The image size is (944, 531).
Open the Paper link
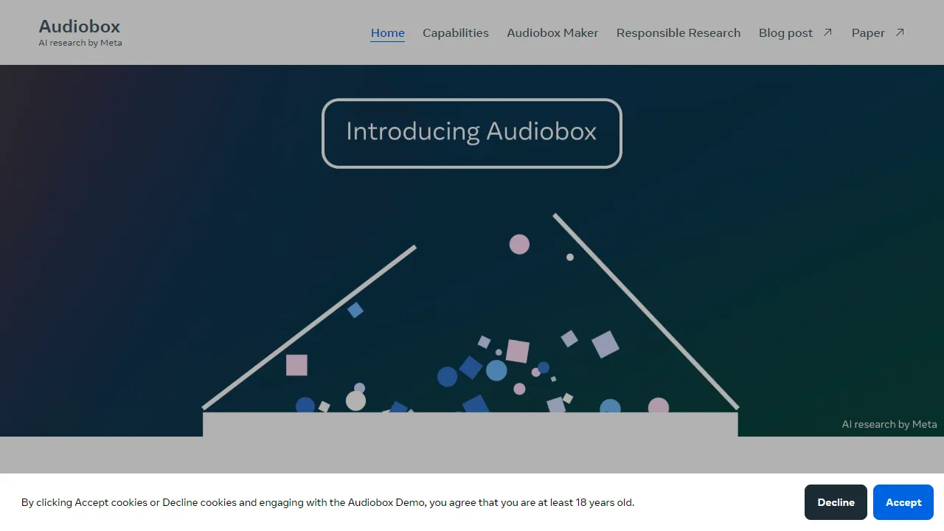868,32
